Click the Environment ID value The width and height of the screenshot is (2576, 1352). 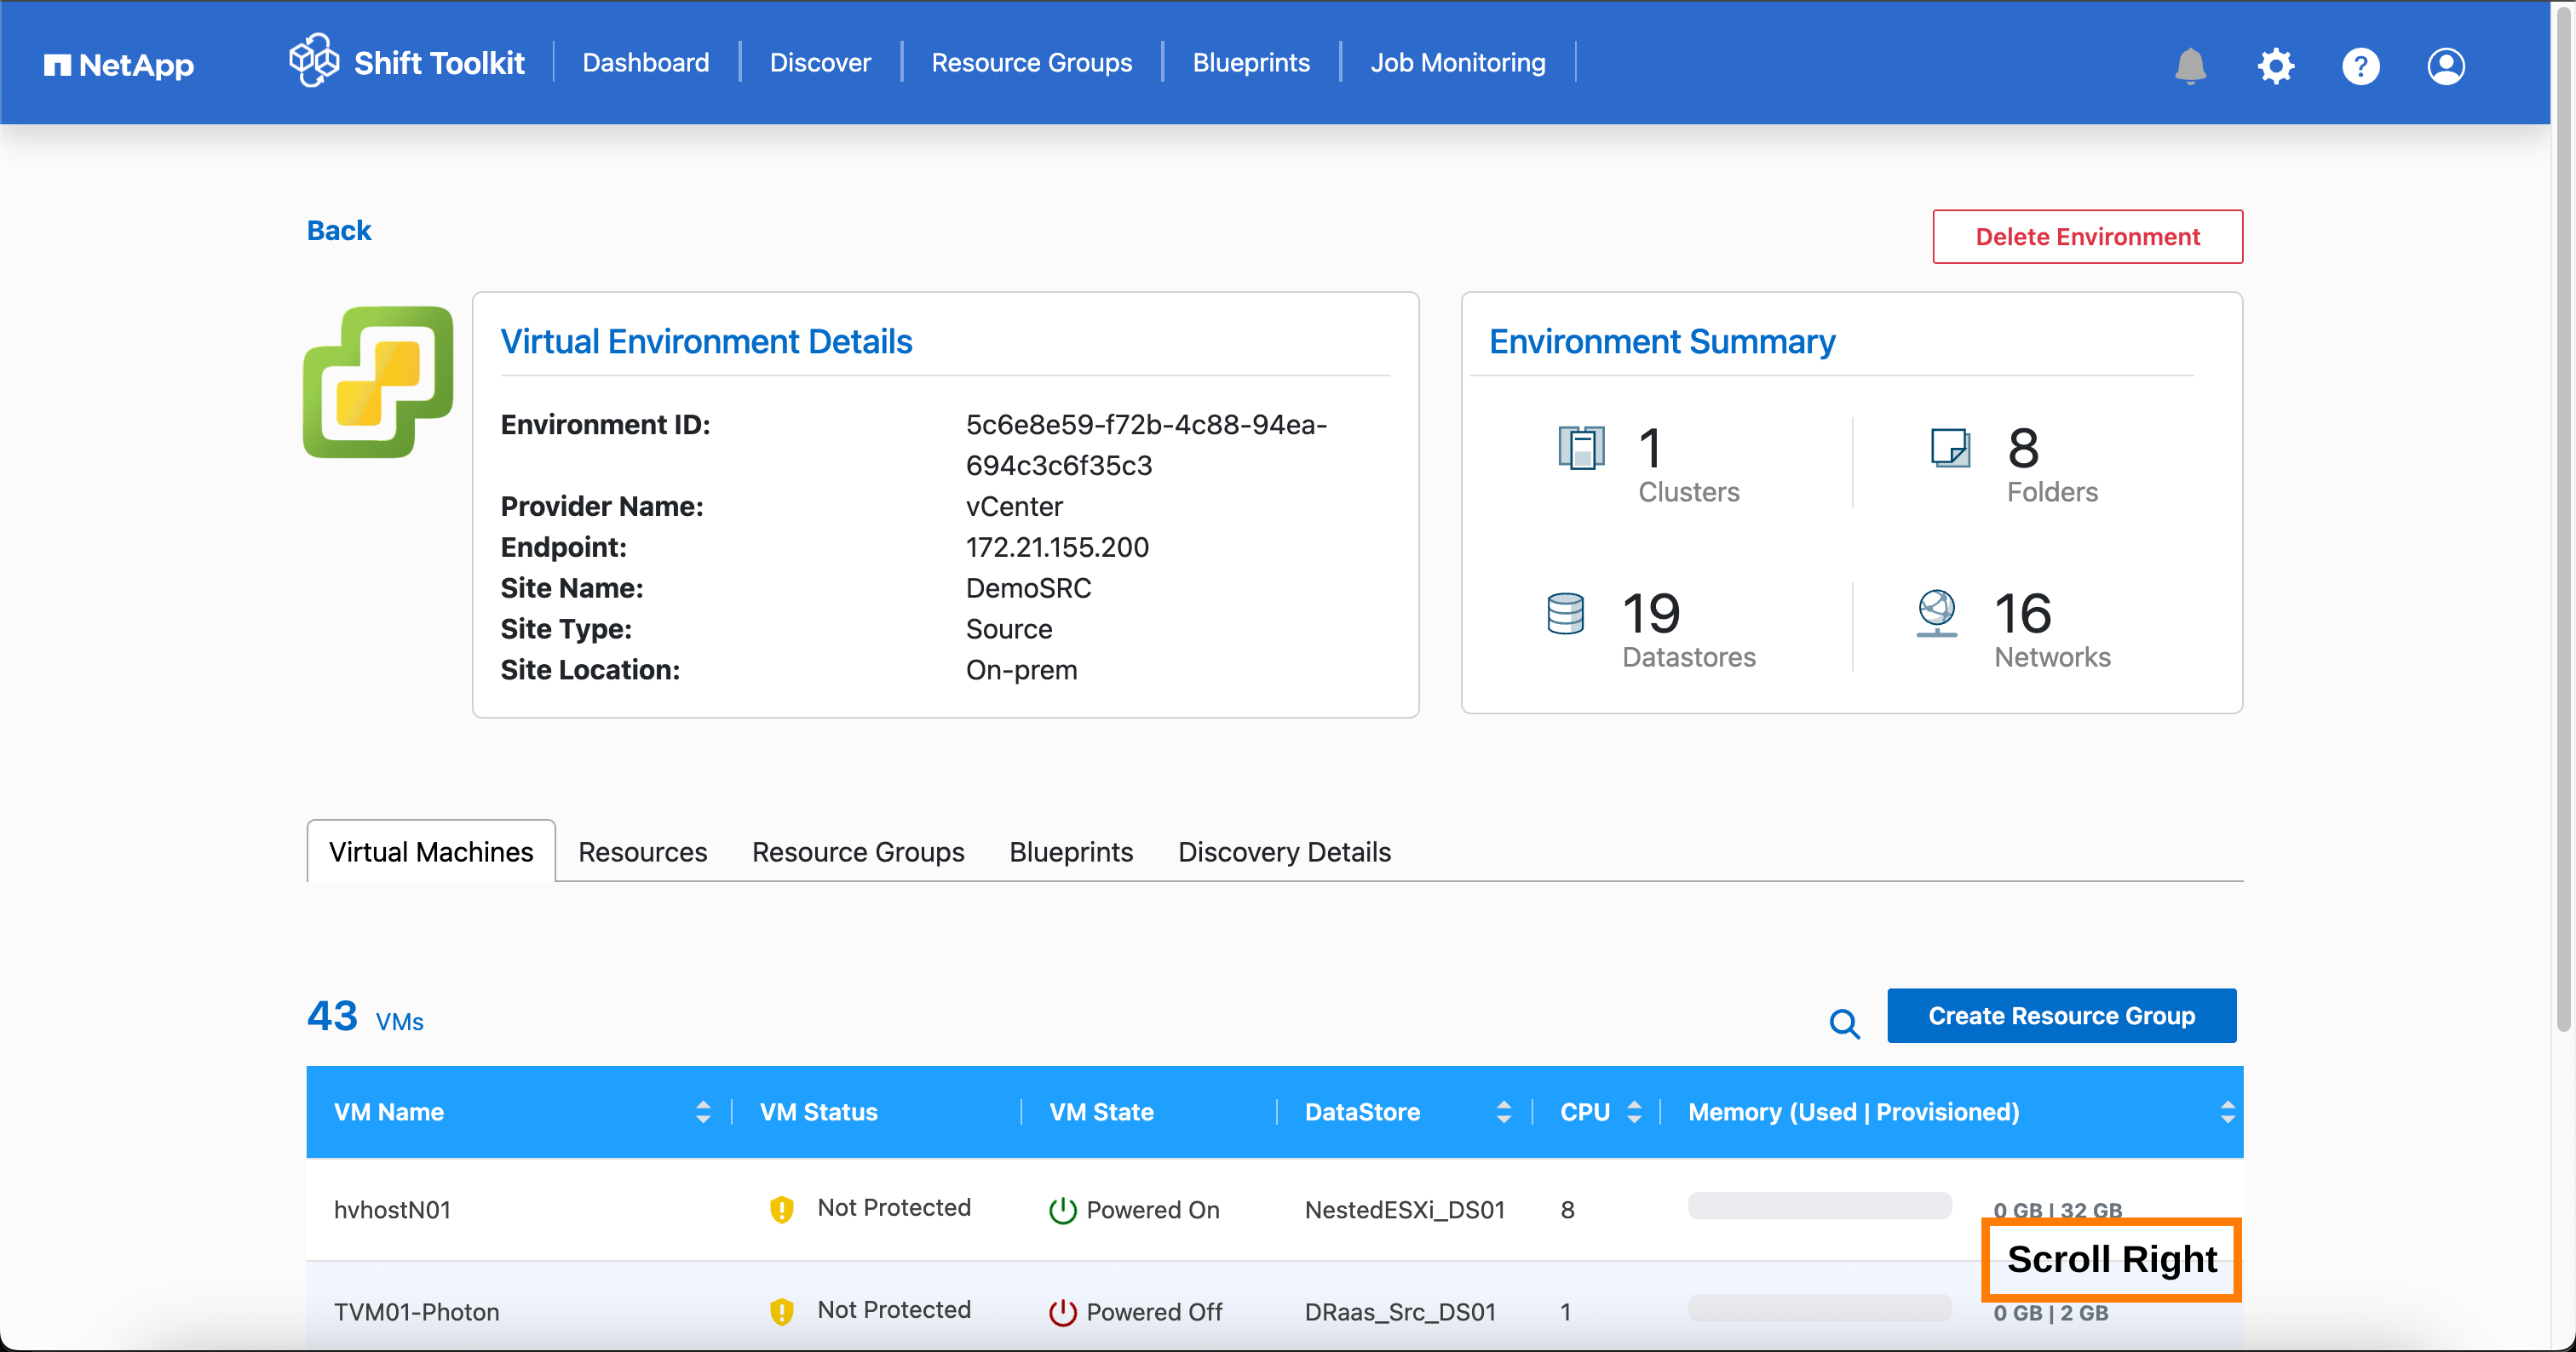coord(1146,445)
